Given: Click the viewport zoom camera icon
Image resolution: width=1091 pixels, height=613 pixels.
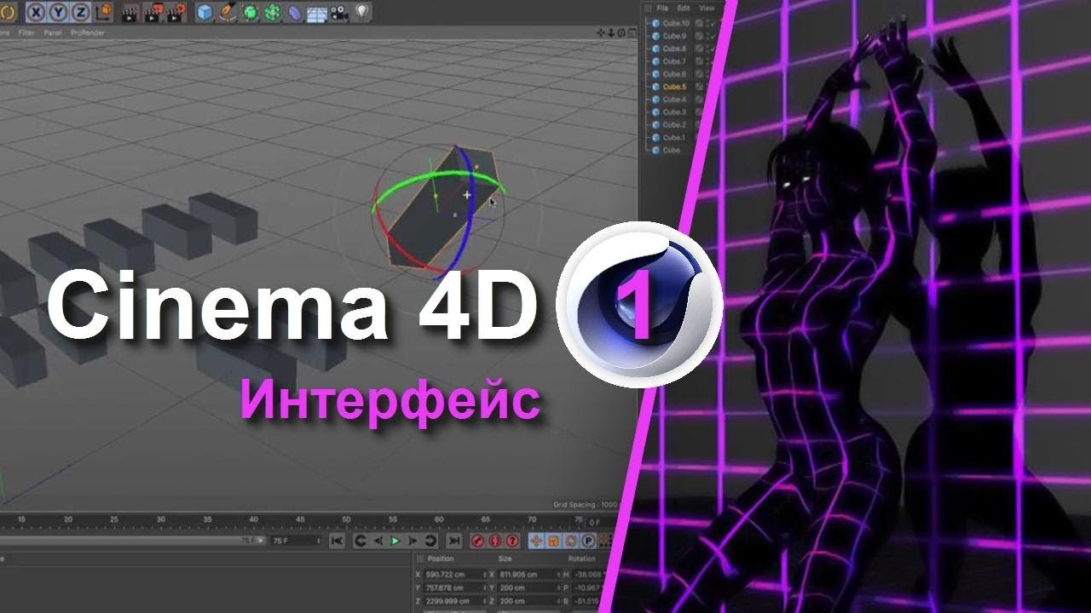Looking at the screenshot, I should [x=611, y=32].
